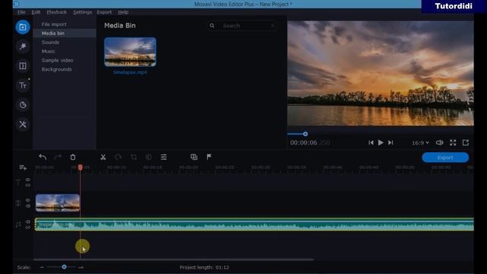This screenshot has width=487, height=274.
Task: Select the Inspiration audio clip on the timeline
Action: (x=254, y=225)
